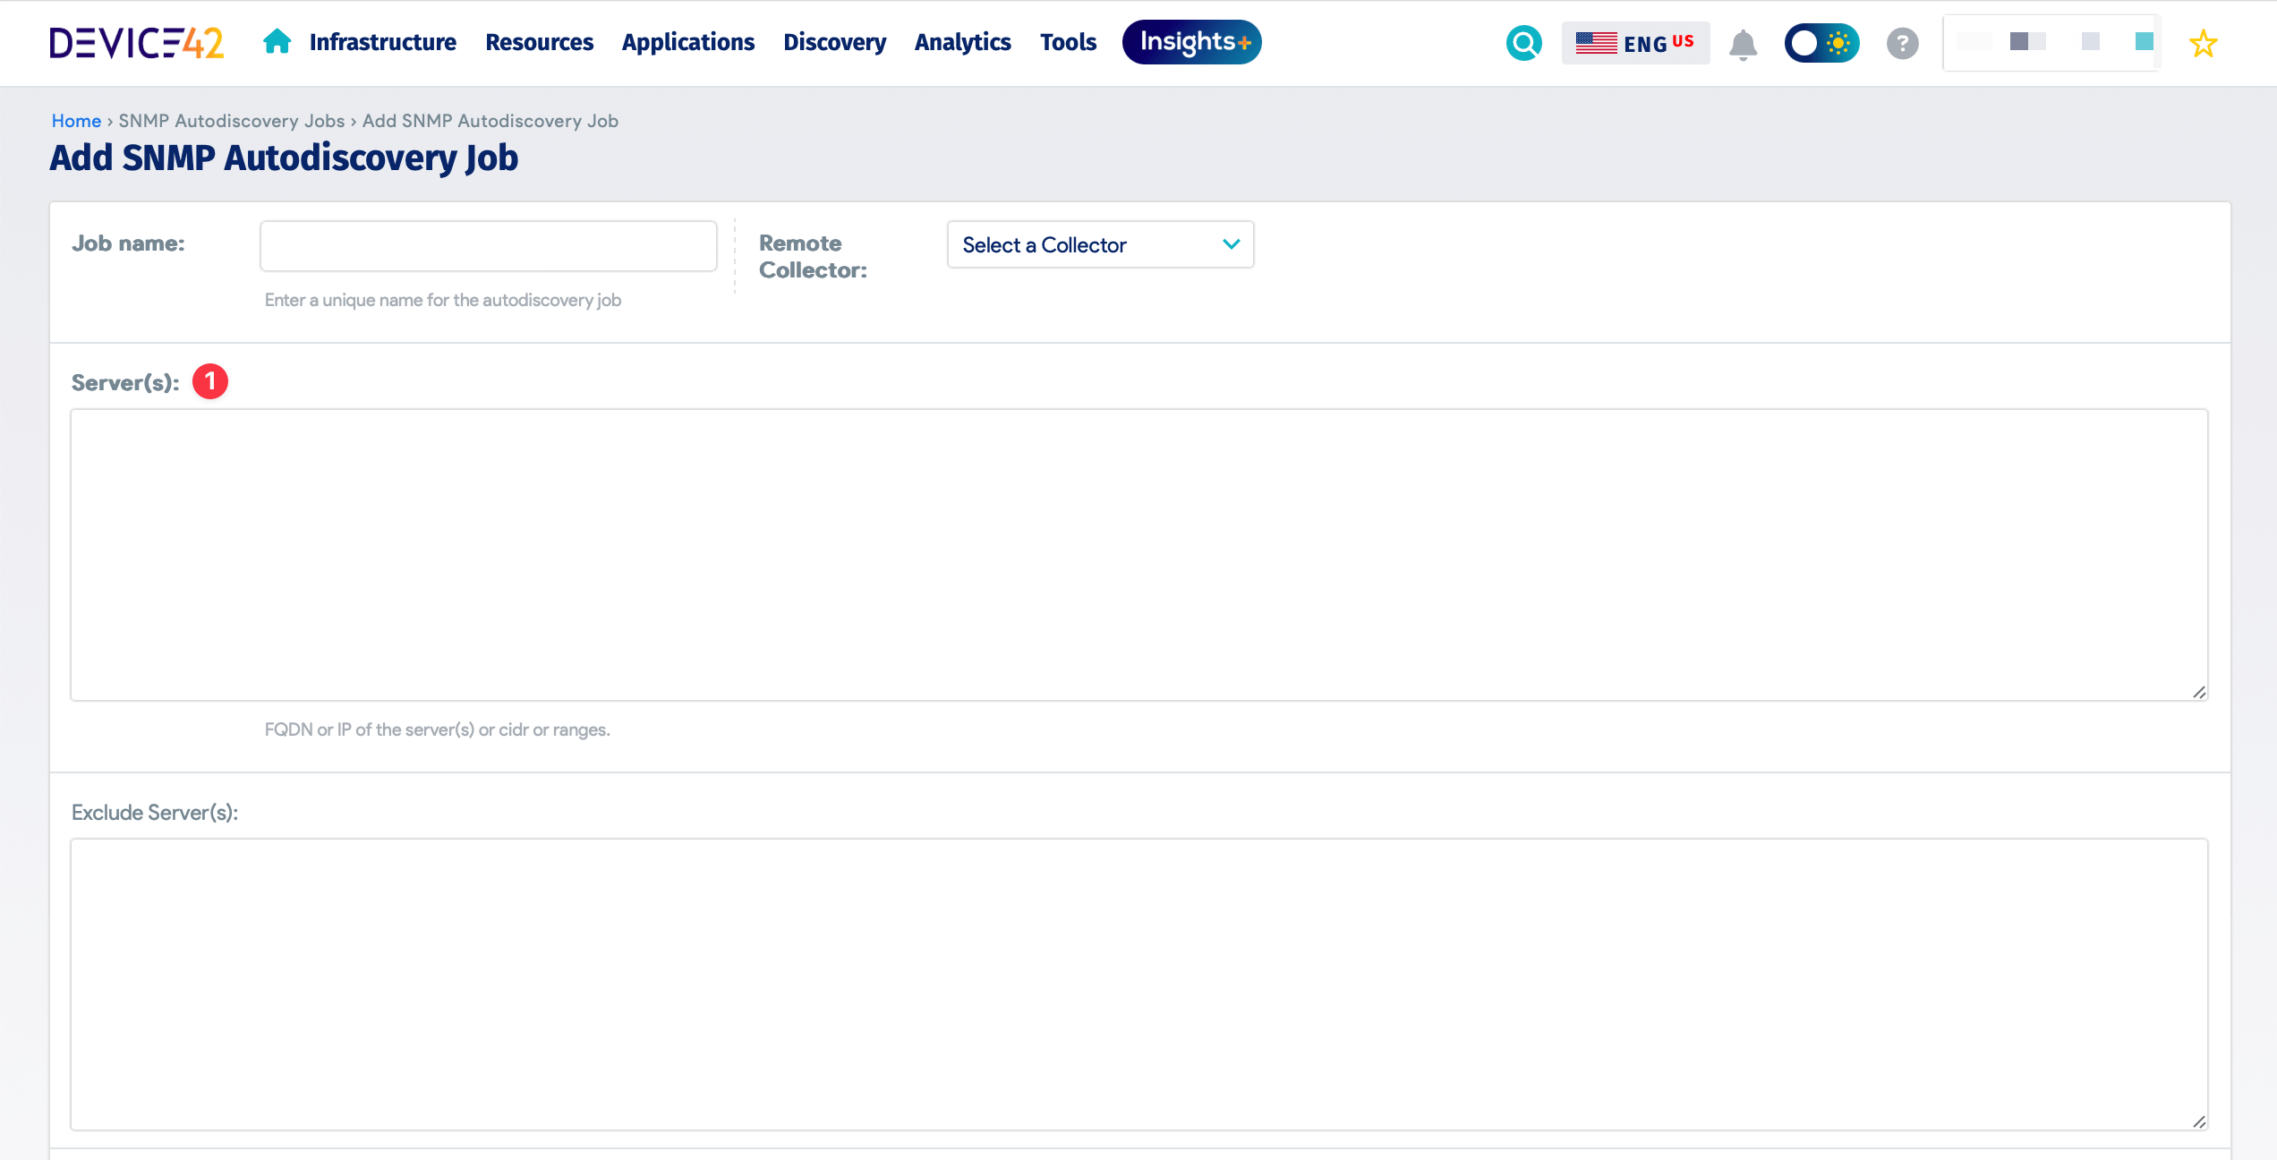Add page to favorites with star icon
This screenshot has width=2277, height=1160.
point(2203,43)
